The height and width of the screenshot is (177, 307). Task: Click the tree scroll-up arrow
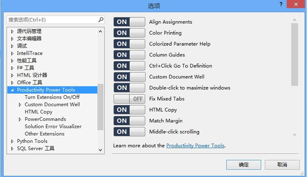point(100,32)
